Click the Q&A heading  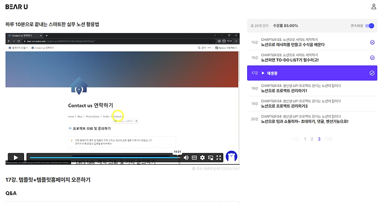11,193
